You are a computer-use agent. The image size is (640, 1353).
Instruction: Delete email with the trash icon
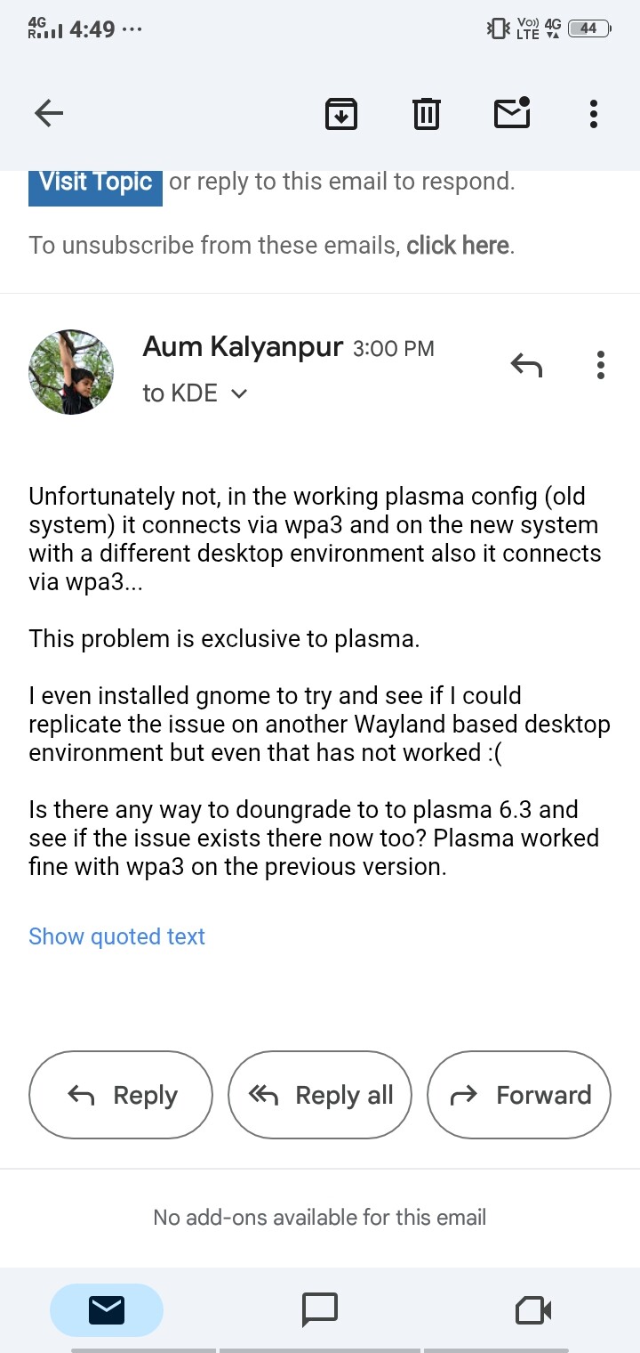(x=426, y=114)
